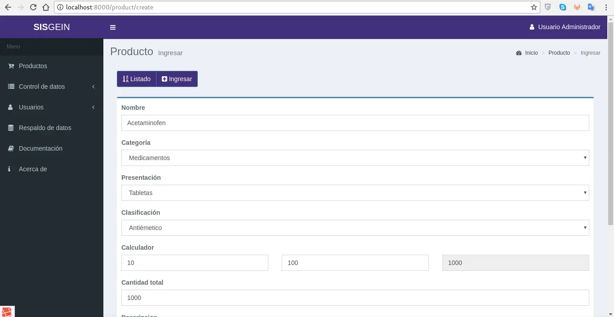This screenshot has height=317, width=614.
Task: Click the shopping cart icon for Productos
Action: pyautogui.click(x=11, y=66)
